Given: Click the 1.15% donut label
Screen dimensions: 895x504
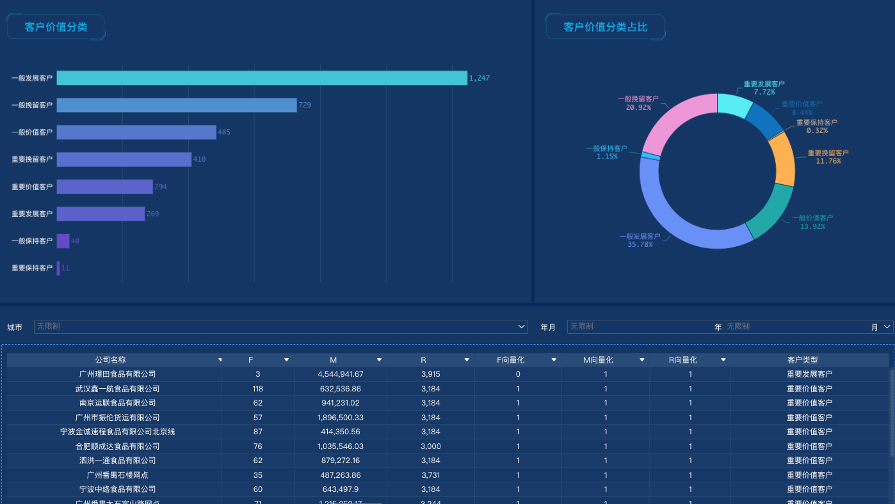Looking at the screenshot, I should coord(607,157).
